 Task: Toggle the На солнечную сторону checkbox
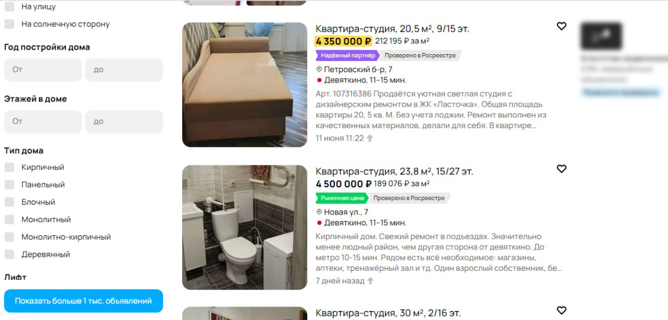(x=10, y=24)
